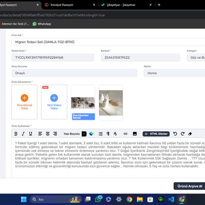Insert a bulleted list in editor

pyautogui.click(x=101, y=134)
